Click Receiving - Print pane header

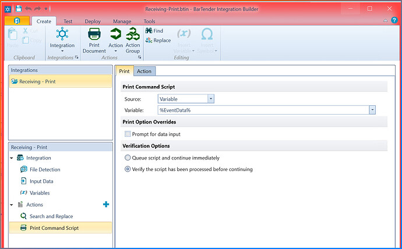point(61,147)
